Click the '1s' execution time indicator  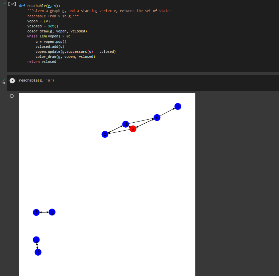[3, 82]
